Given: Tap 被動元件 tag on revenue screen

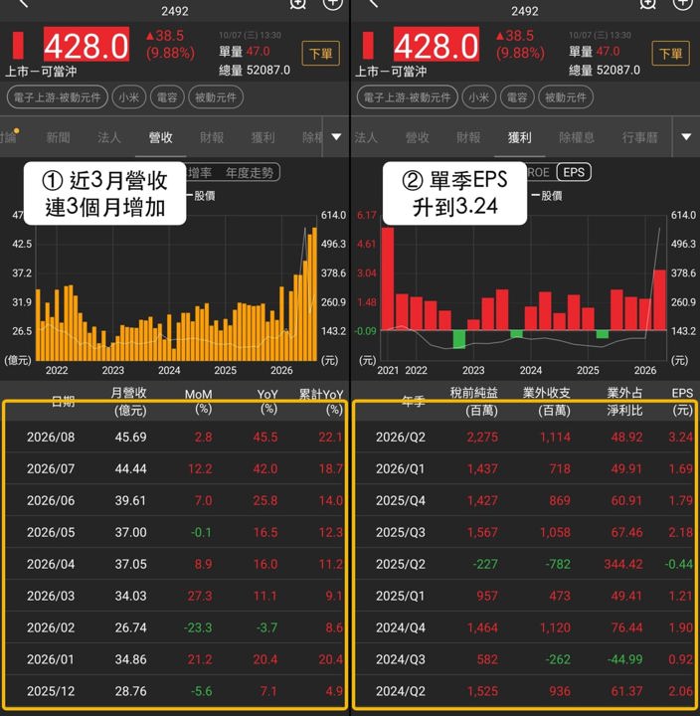Looking at the screenshot, I should click(x=216, y=97).
